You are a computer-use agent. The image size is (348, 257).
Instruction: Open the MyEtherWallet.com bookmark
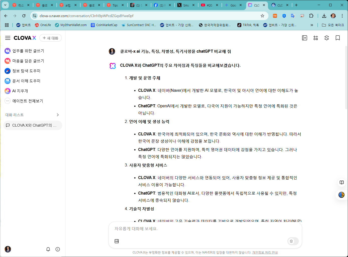(71, 25)
